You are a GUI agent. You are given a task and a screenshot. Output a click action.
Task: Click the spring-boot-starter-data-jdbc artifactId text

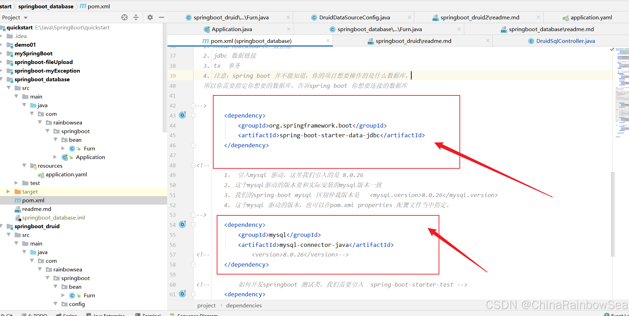pyautogui.click(x=330, y=135)
